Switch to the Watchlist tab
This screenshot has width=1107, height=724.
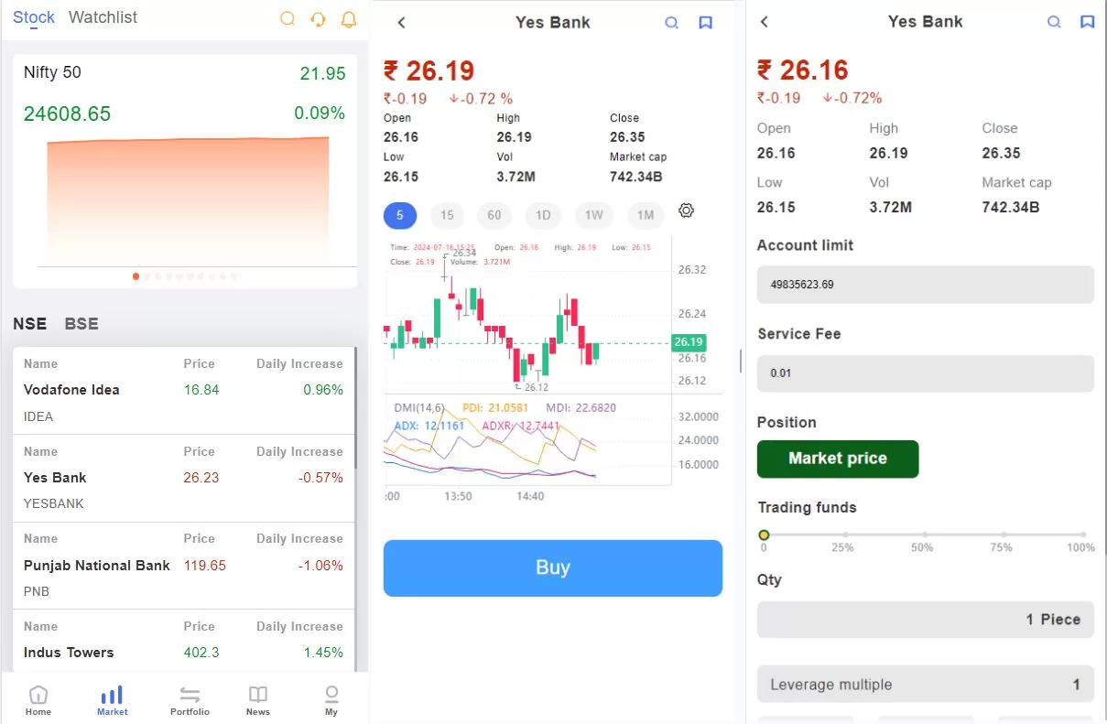(x=103, y=17)
